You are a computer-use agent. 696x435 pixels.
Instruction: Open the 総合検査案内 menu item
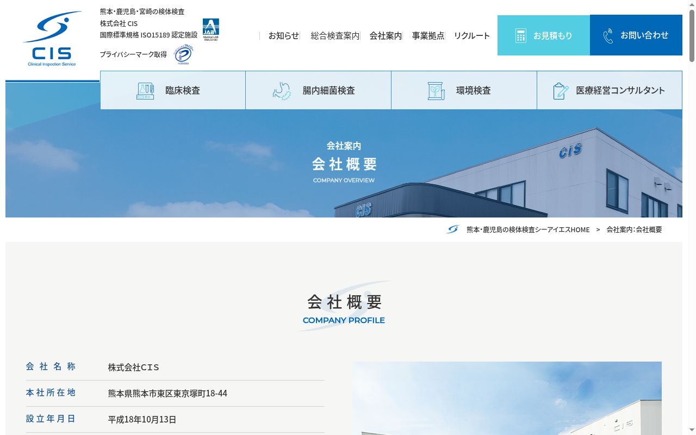click(x=335, y=35)
